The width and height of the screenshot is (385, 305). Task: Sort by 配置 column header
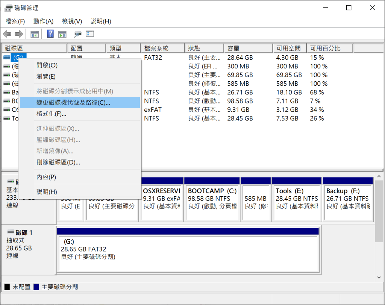pyautogui.click(x=86, y=48)
